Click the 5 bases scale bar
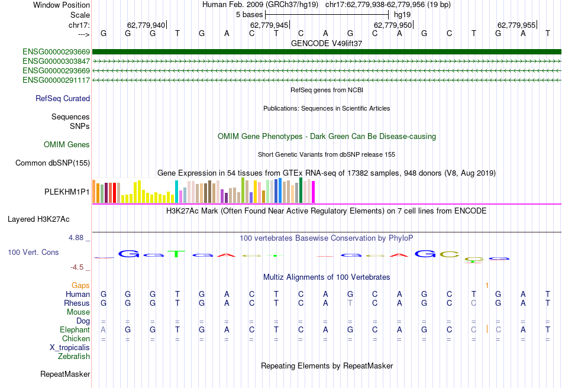The image size is (562, 388). tap(327, 15)
